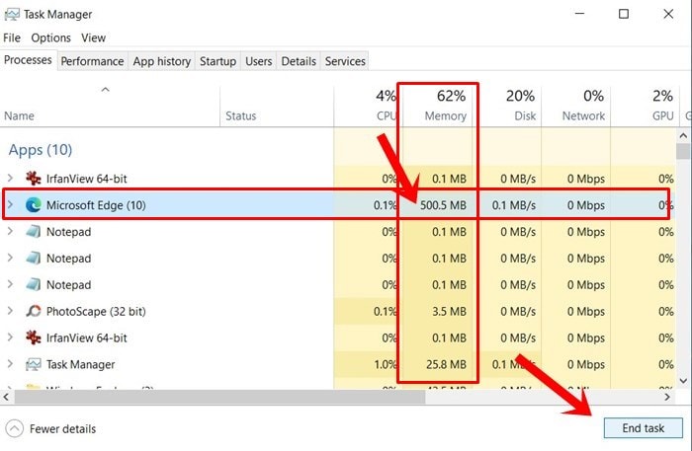Expand the Task Manager process entry

(x=10, y=365)
